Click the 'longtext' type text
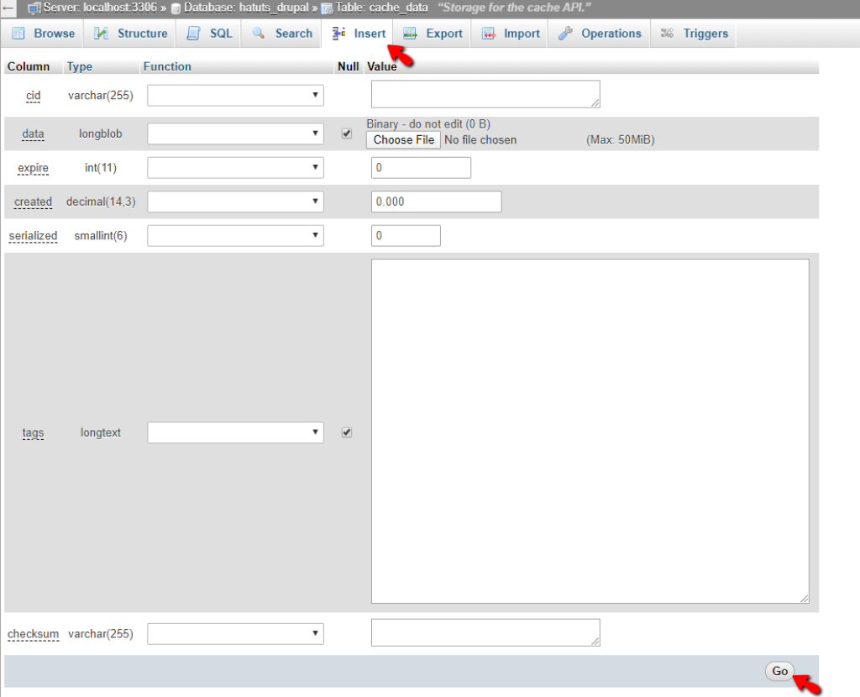860x697 pixels. coord(101,432)
